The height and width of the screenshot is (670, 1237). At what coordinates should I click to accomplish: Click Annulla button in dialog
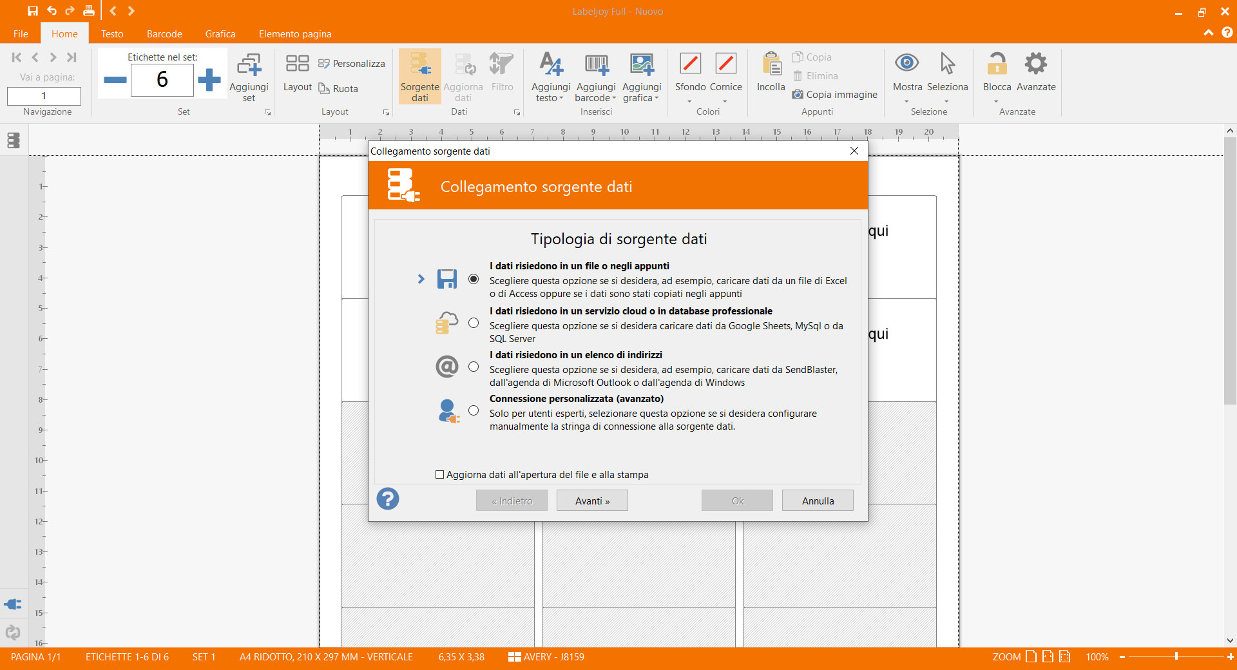pos(818,501)
